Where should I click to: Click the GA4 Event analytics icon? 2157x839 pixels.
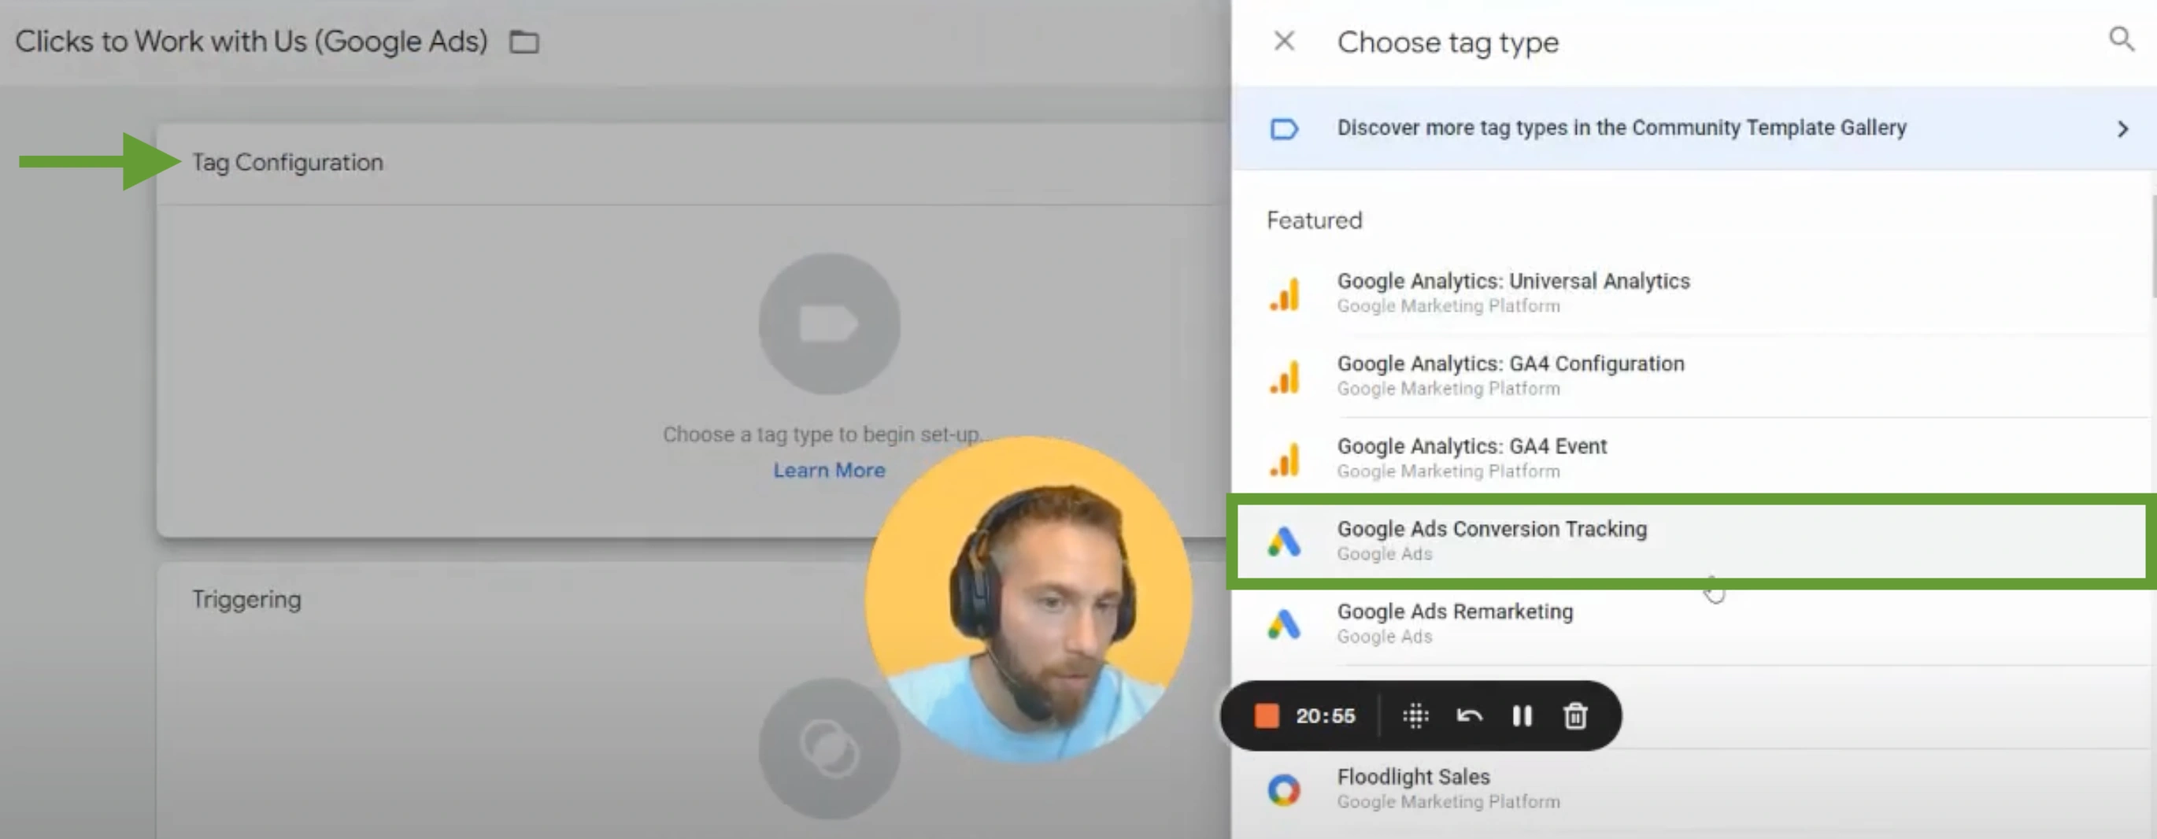[1284, 459]
